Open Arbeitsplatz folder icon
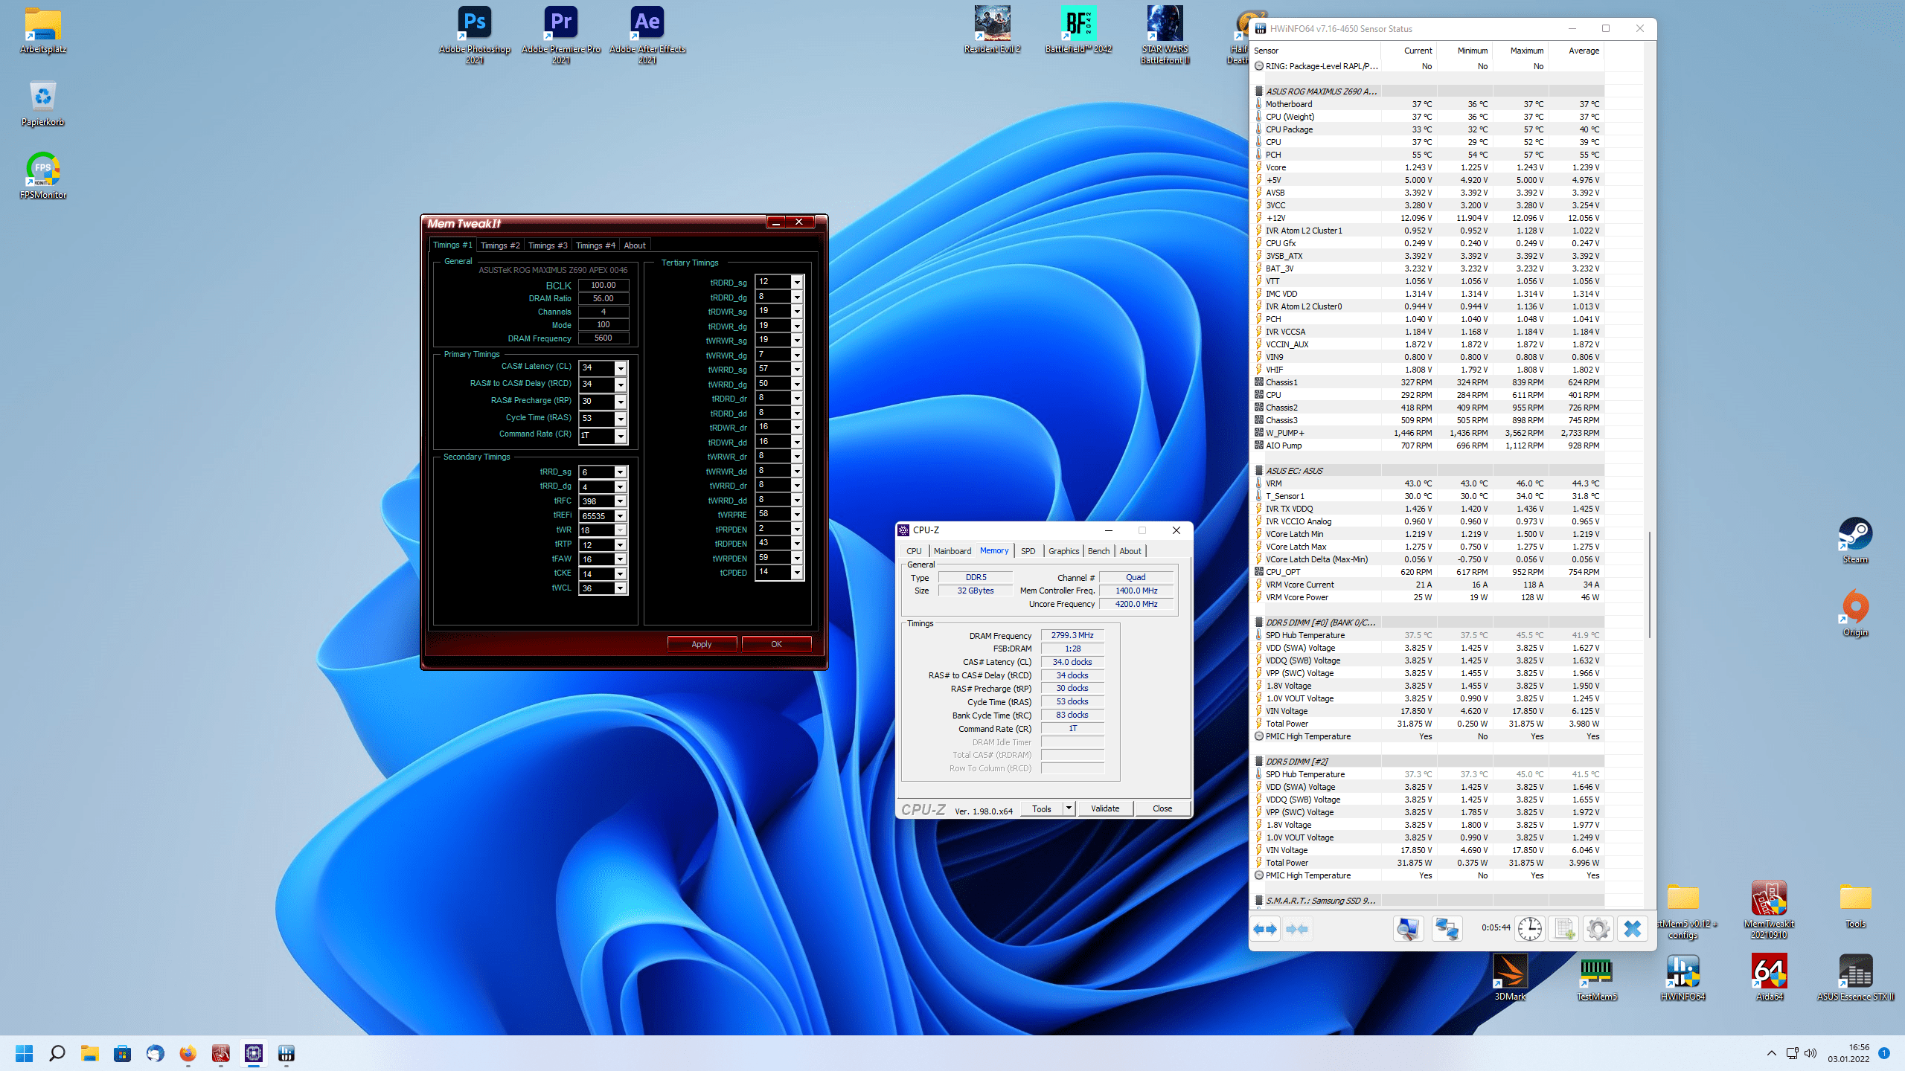Screen dimensions: 1905x1071 coord(43,30)
